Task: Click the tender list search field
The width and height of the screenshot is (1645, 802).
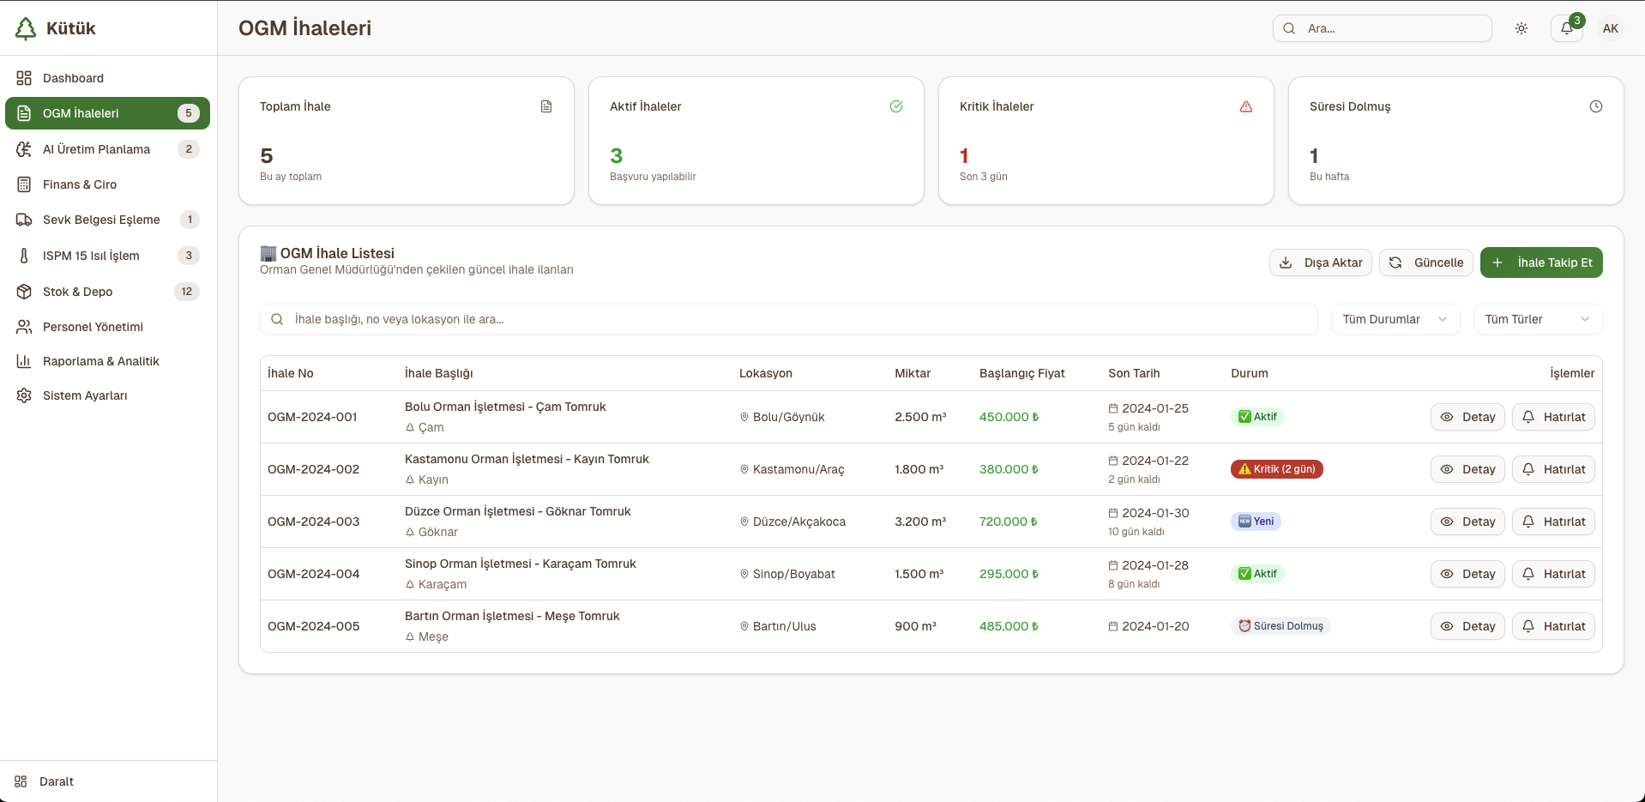Action: (789, 319)
